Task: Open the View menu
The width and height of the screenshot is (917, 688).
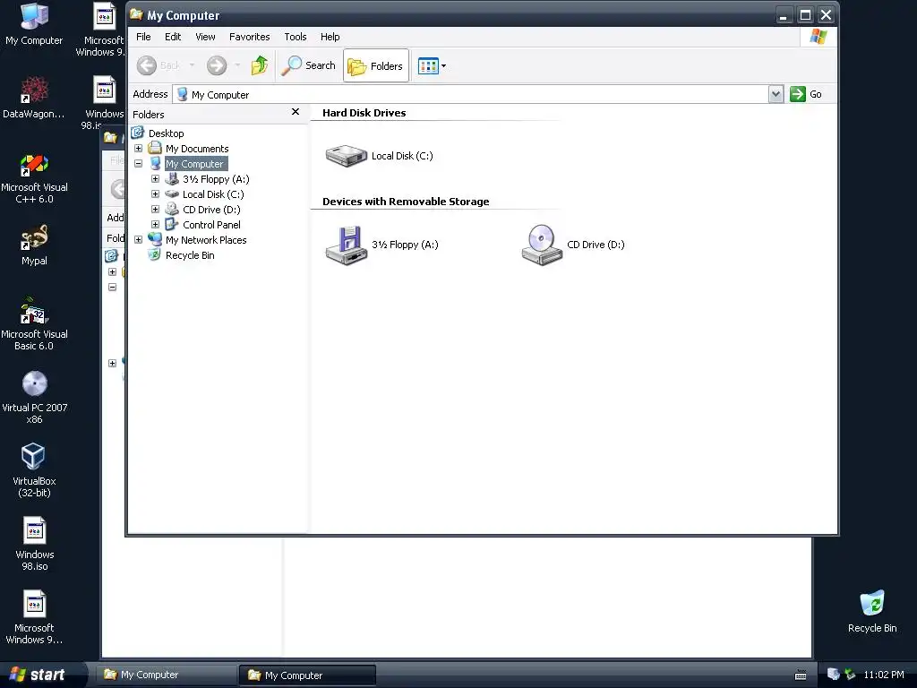Action: [x=205, y=37]
